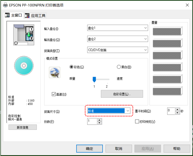The image size is (193, 156).
Task: Click the first ink level bar
Action: click(168, 31)
